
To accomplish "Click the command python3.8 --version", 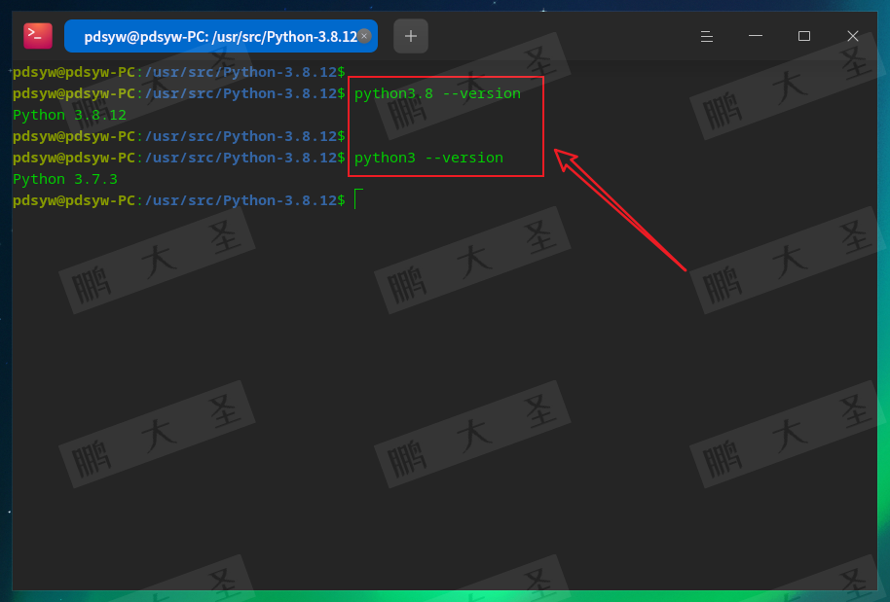I will click(x=437, y=92).
